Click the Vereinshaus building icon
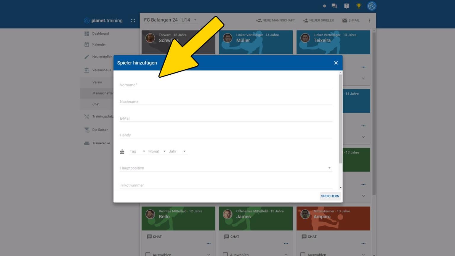The image size is (455, 256). [x=87, y=70]
